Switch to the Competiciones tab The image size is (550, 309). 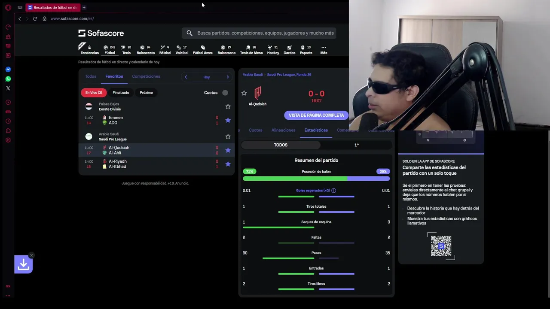pyautogui.click(x=146, y=76)
